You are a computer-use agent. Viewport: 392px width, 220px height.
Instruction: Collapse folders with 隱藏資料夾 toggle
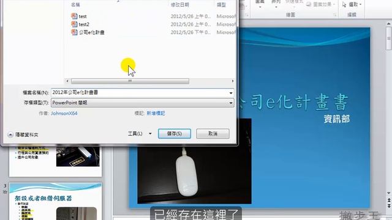pos(23,134)
